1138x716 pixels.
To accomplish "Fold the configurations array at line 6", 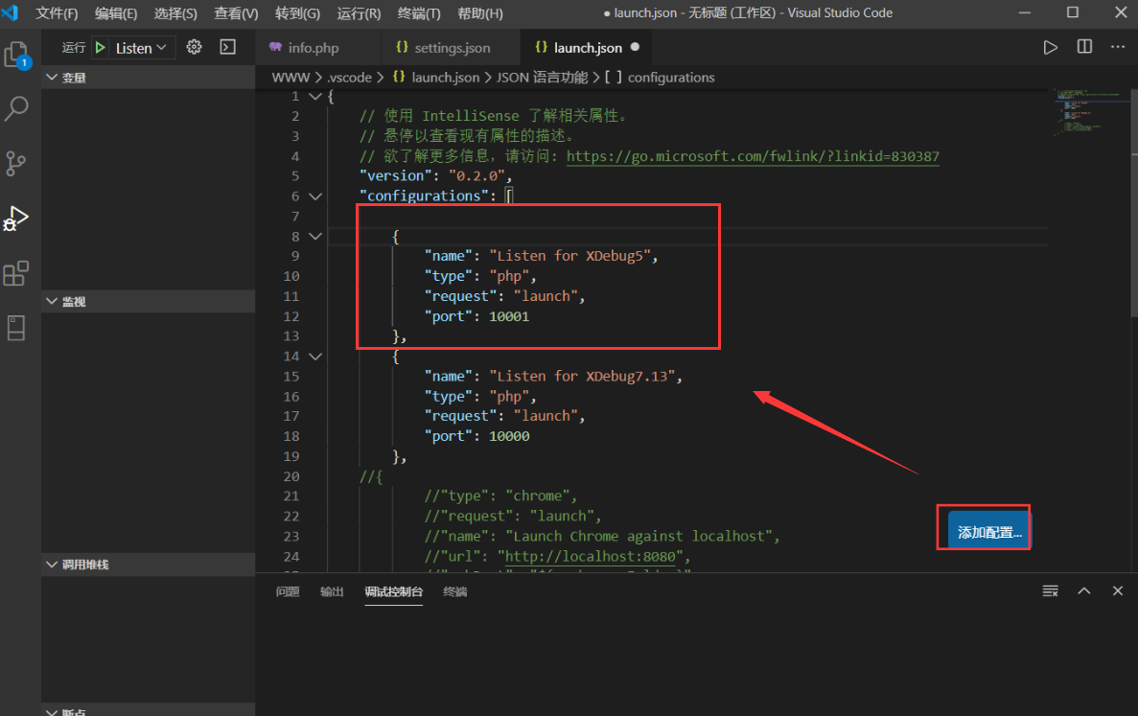I will (316, 196).
